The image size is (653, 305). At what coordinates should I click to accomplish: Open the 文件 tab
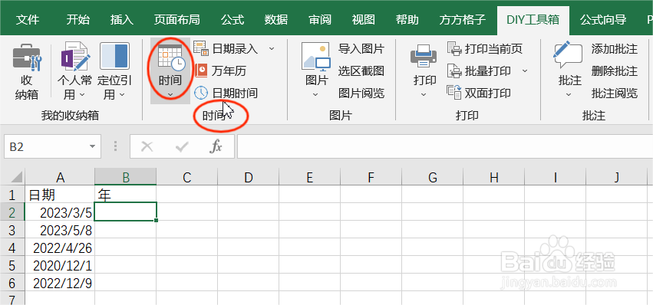(x=28, y=20)
